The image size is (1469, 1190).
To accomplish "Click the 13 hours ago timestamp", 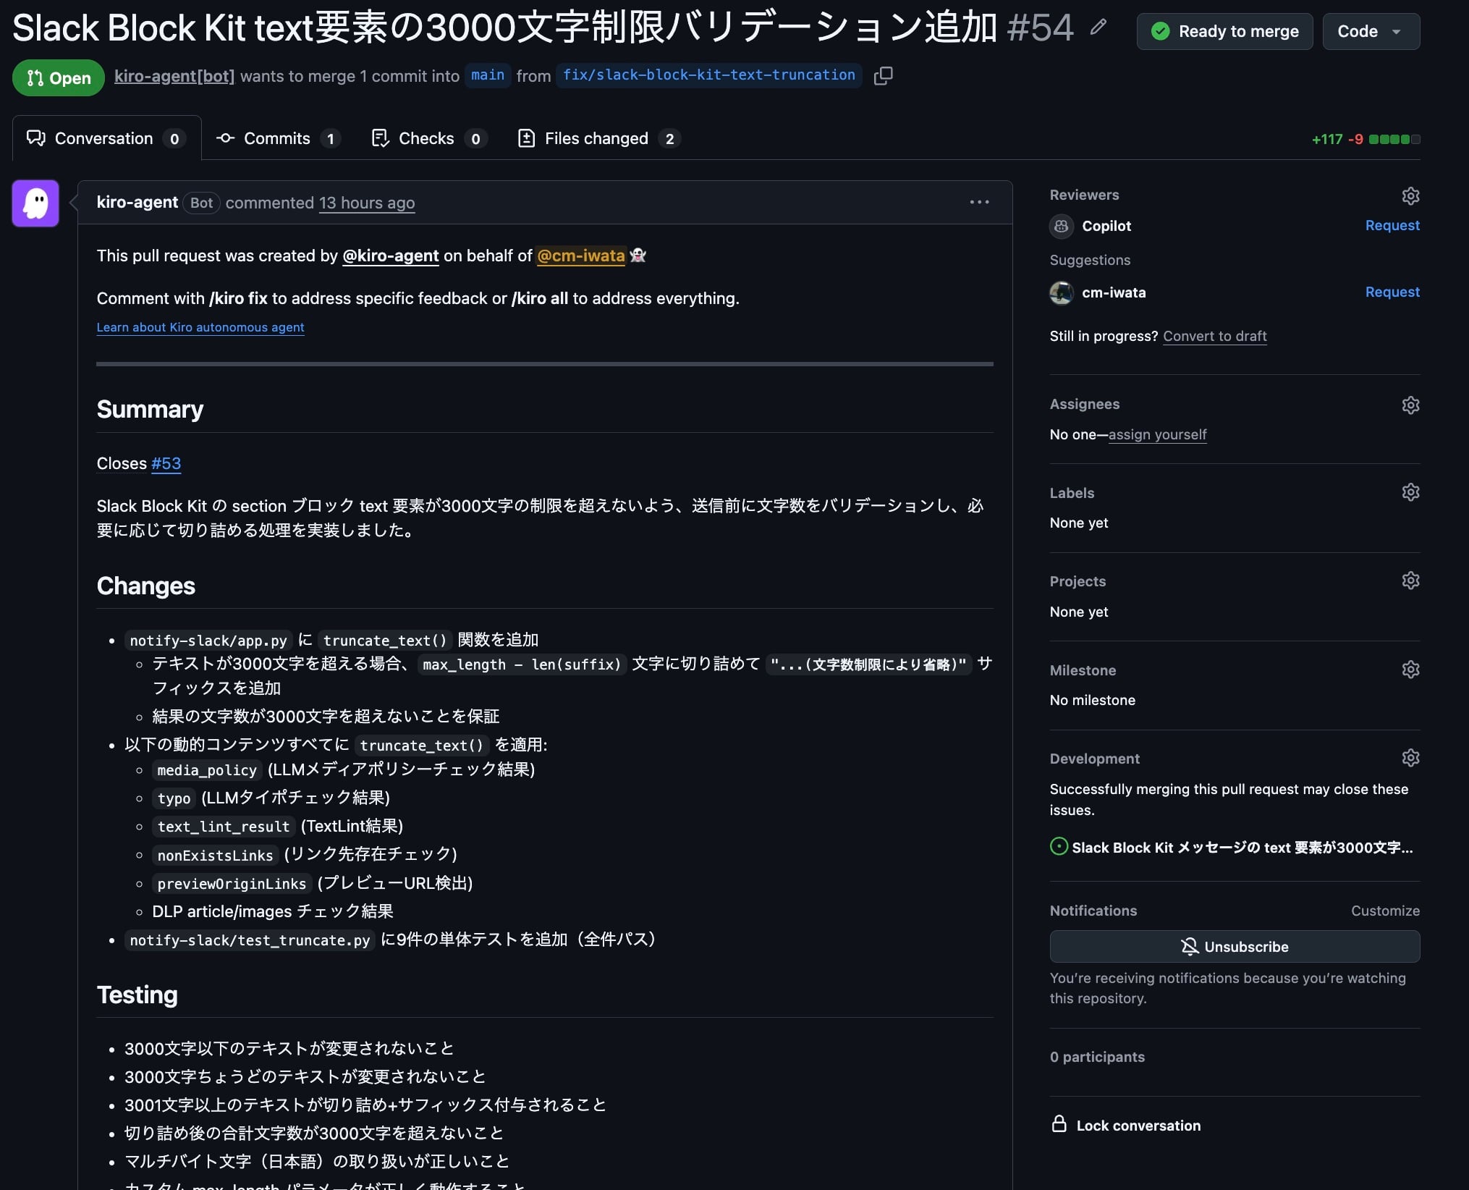I will (367, 203).
